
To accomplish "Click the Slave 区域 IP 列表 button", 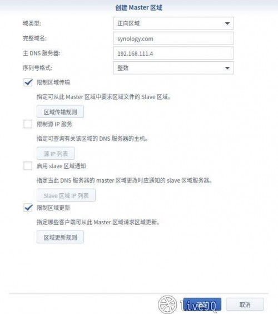I will [x=66, y=195].
